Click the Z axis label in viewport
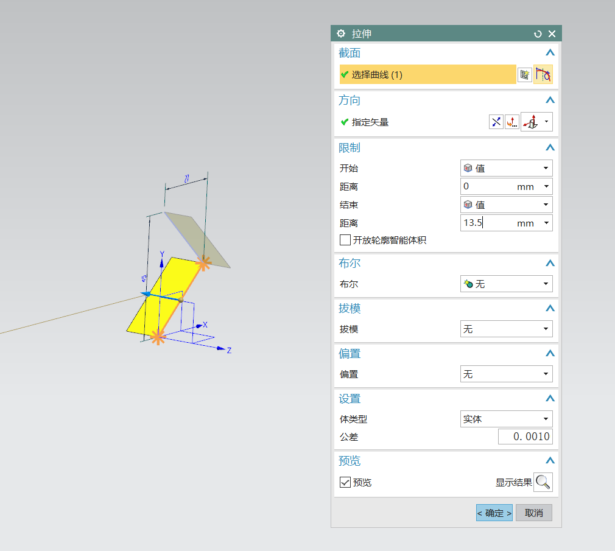615x551 pixels. (229, 351)
